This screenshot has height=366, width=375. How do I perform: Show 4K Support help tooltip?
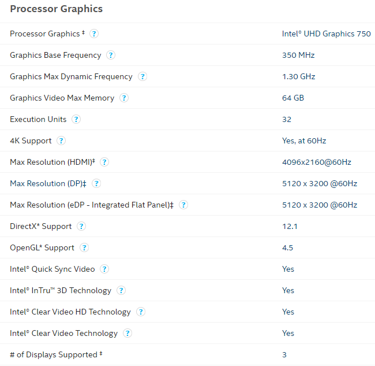click(61, 141)
